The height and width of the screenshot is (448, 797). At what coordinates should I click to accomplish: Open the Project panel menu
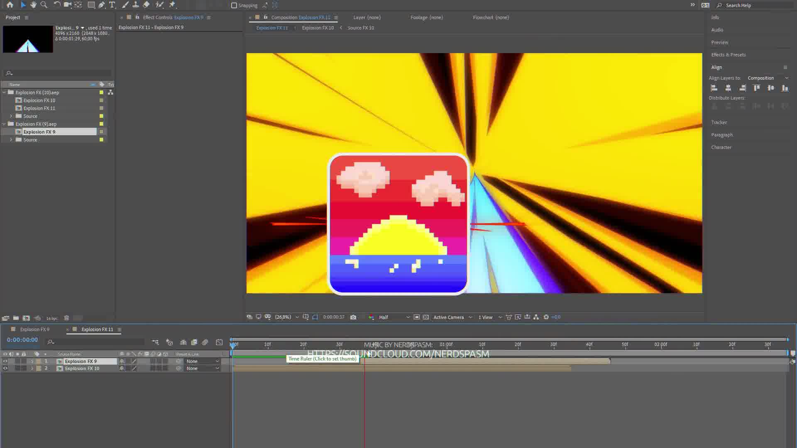27,17
